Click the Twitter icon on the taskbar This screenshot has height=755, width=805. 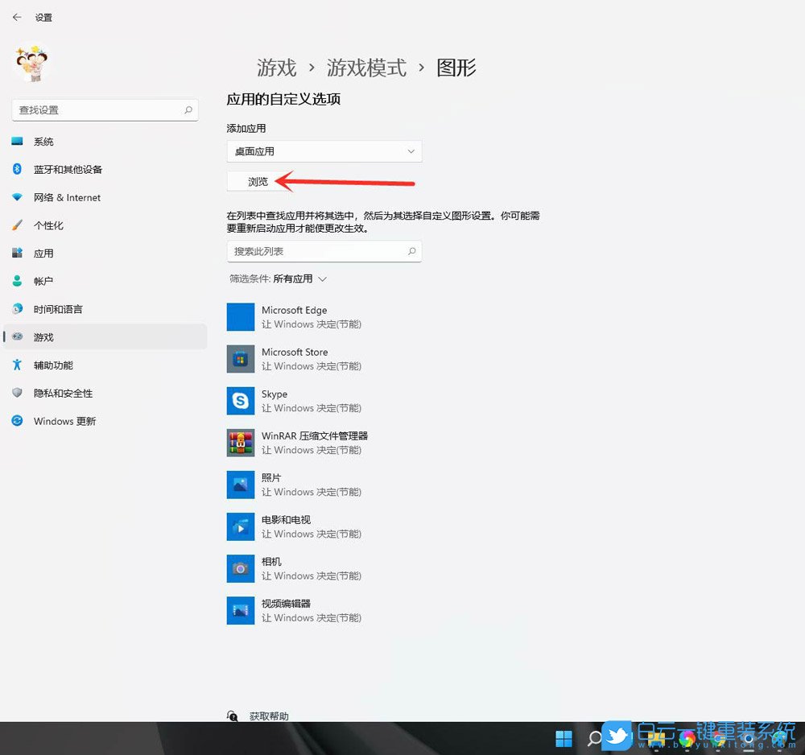point(615,737)
